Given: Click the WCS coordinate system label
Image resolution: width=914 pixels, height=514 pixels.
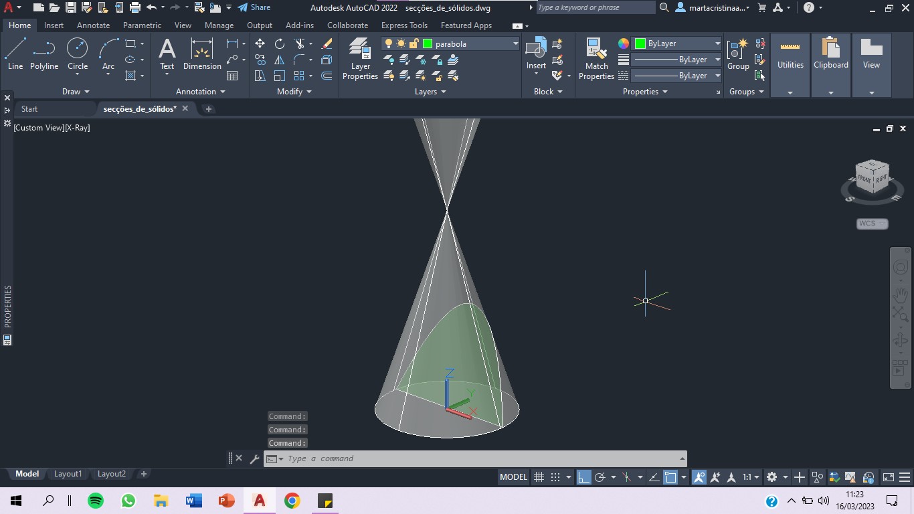Looking at the screenshot, I should 872,224.
